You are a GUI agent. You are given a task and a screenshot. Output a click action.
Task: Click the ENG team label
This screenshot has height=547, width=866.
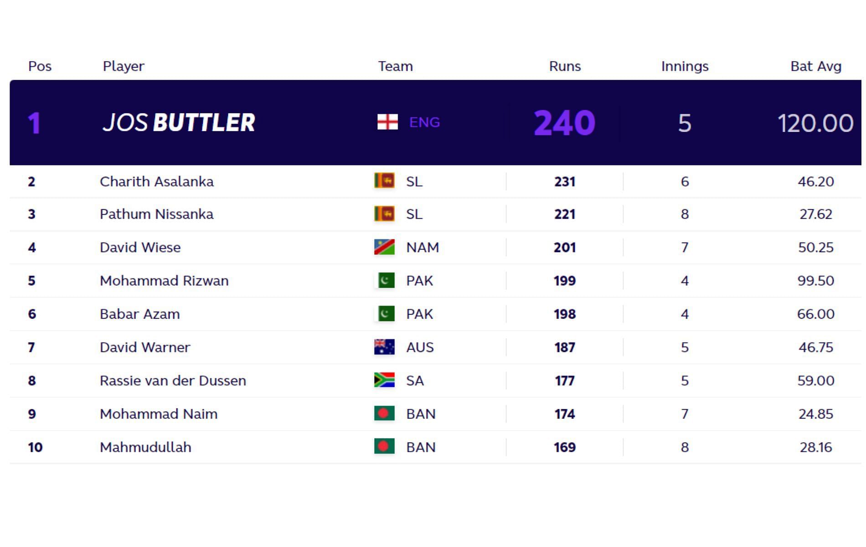pos(424,122)
